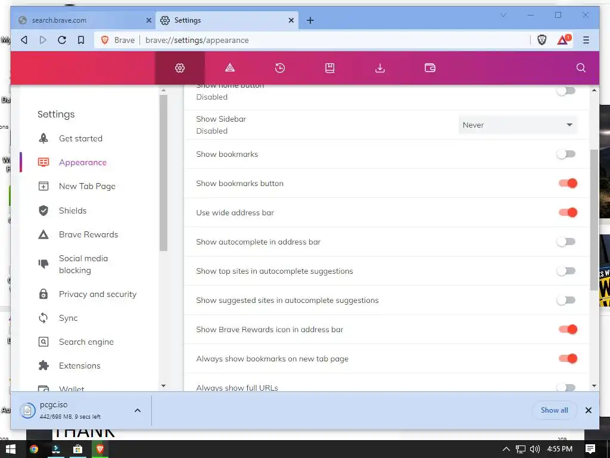The image size is (610, 458).
Task: Open Bookmarks from the pink bar icon
Action: [329, 68]
